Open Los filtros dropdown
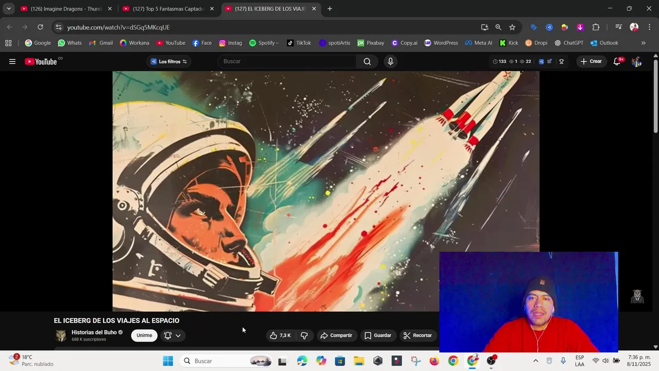The image size is (659, 371). point(168,61)
